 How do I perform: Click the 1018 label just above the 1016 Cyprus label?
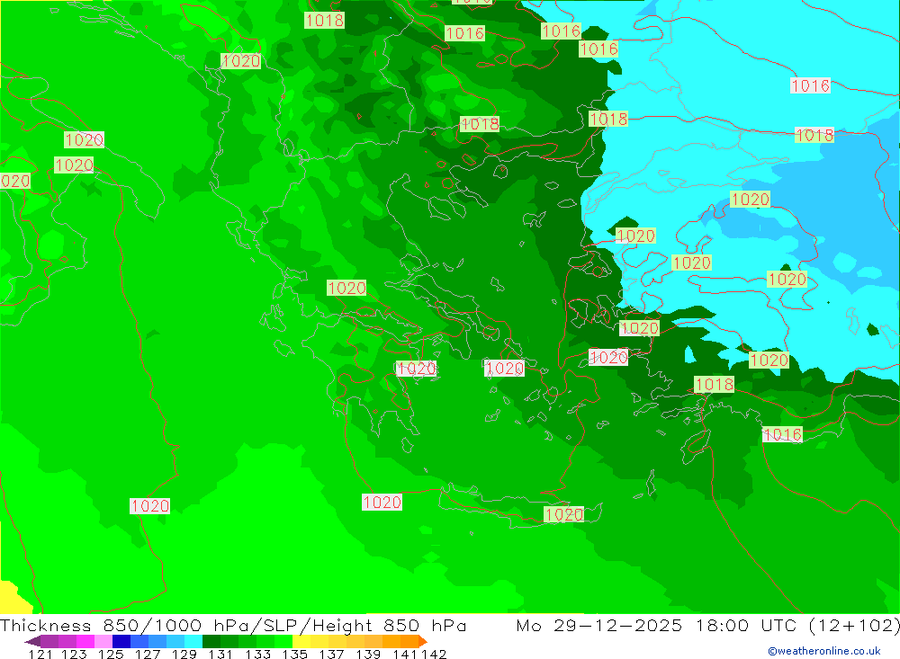714,384
